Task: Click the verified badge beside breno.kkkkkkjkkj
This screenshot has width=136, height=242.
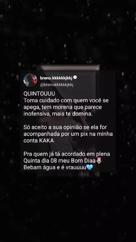Action: point(75,78)
